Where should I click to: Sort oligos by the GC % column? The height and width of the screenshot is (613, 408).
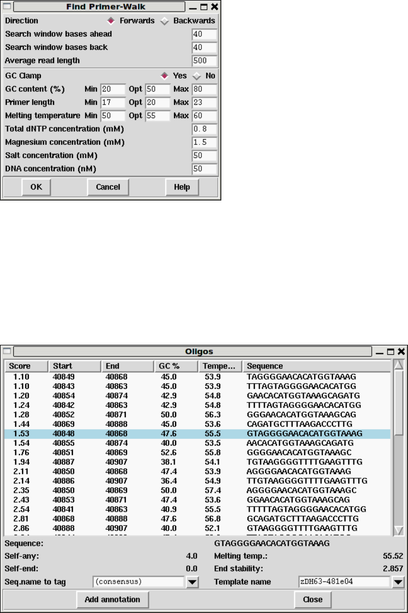(176, 366)
